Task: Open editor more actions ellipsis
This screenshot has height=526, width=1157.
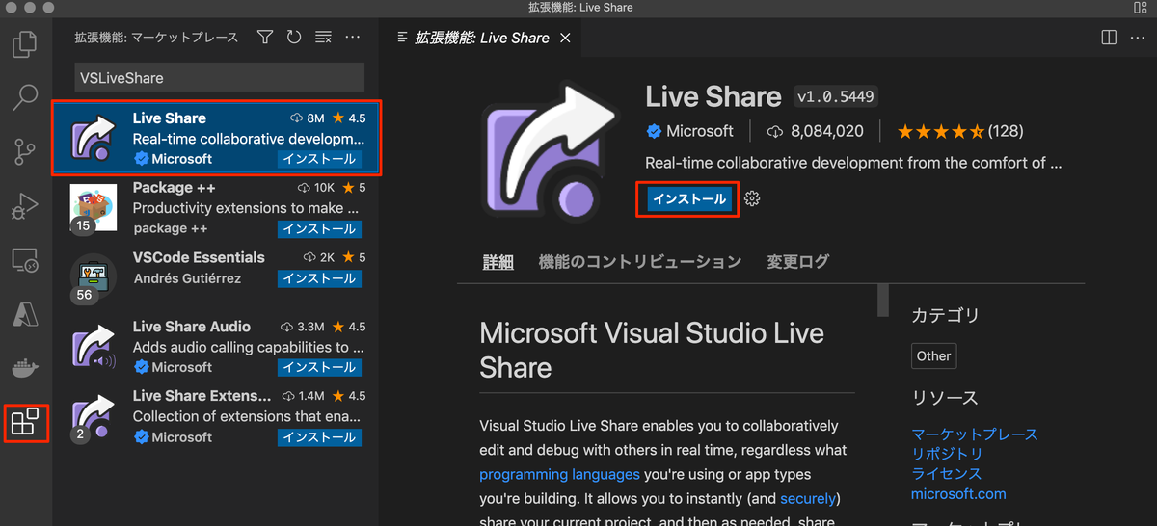Action: [x=1138, y=38]
